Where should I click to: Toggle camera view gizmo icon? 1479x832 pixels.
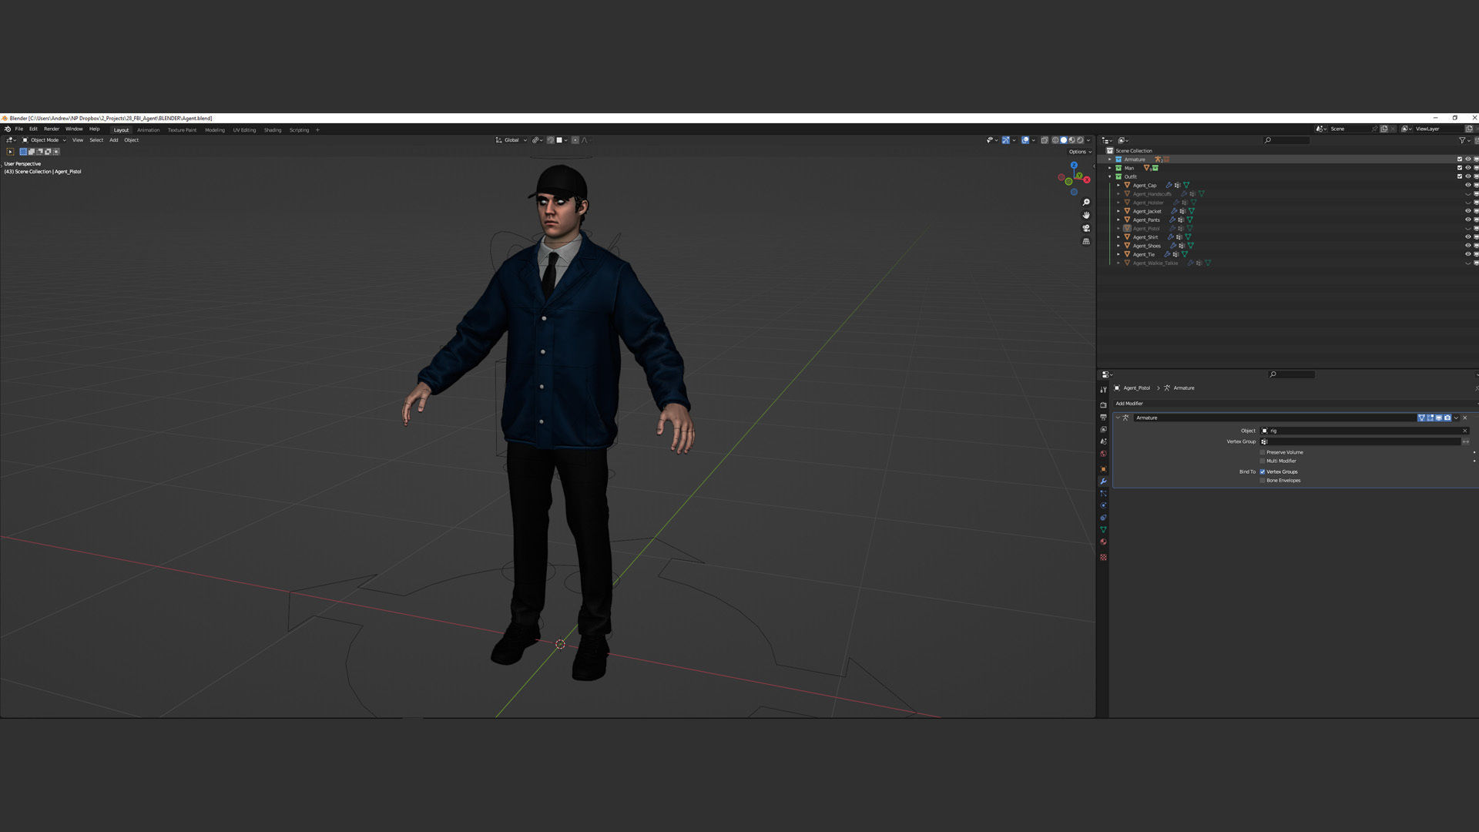pos(1086,229)
